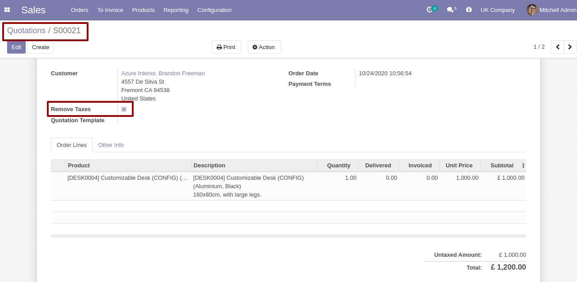Click the Customizable Desk description cell

pyautogui.click(x=254, y=186)
